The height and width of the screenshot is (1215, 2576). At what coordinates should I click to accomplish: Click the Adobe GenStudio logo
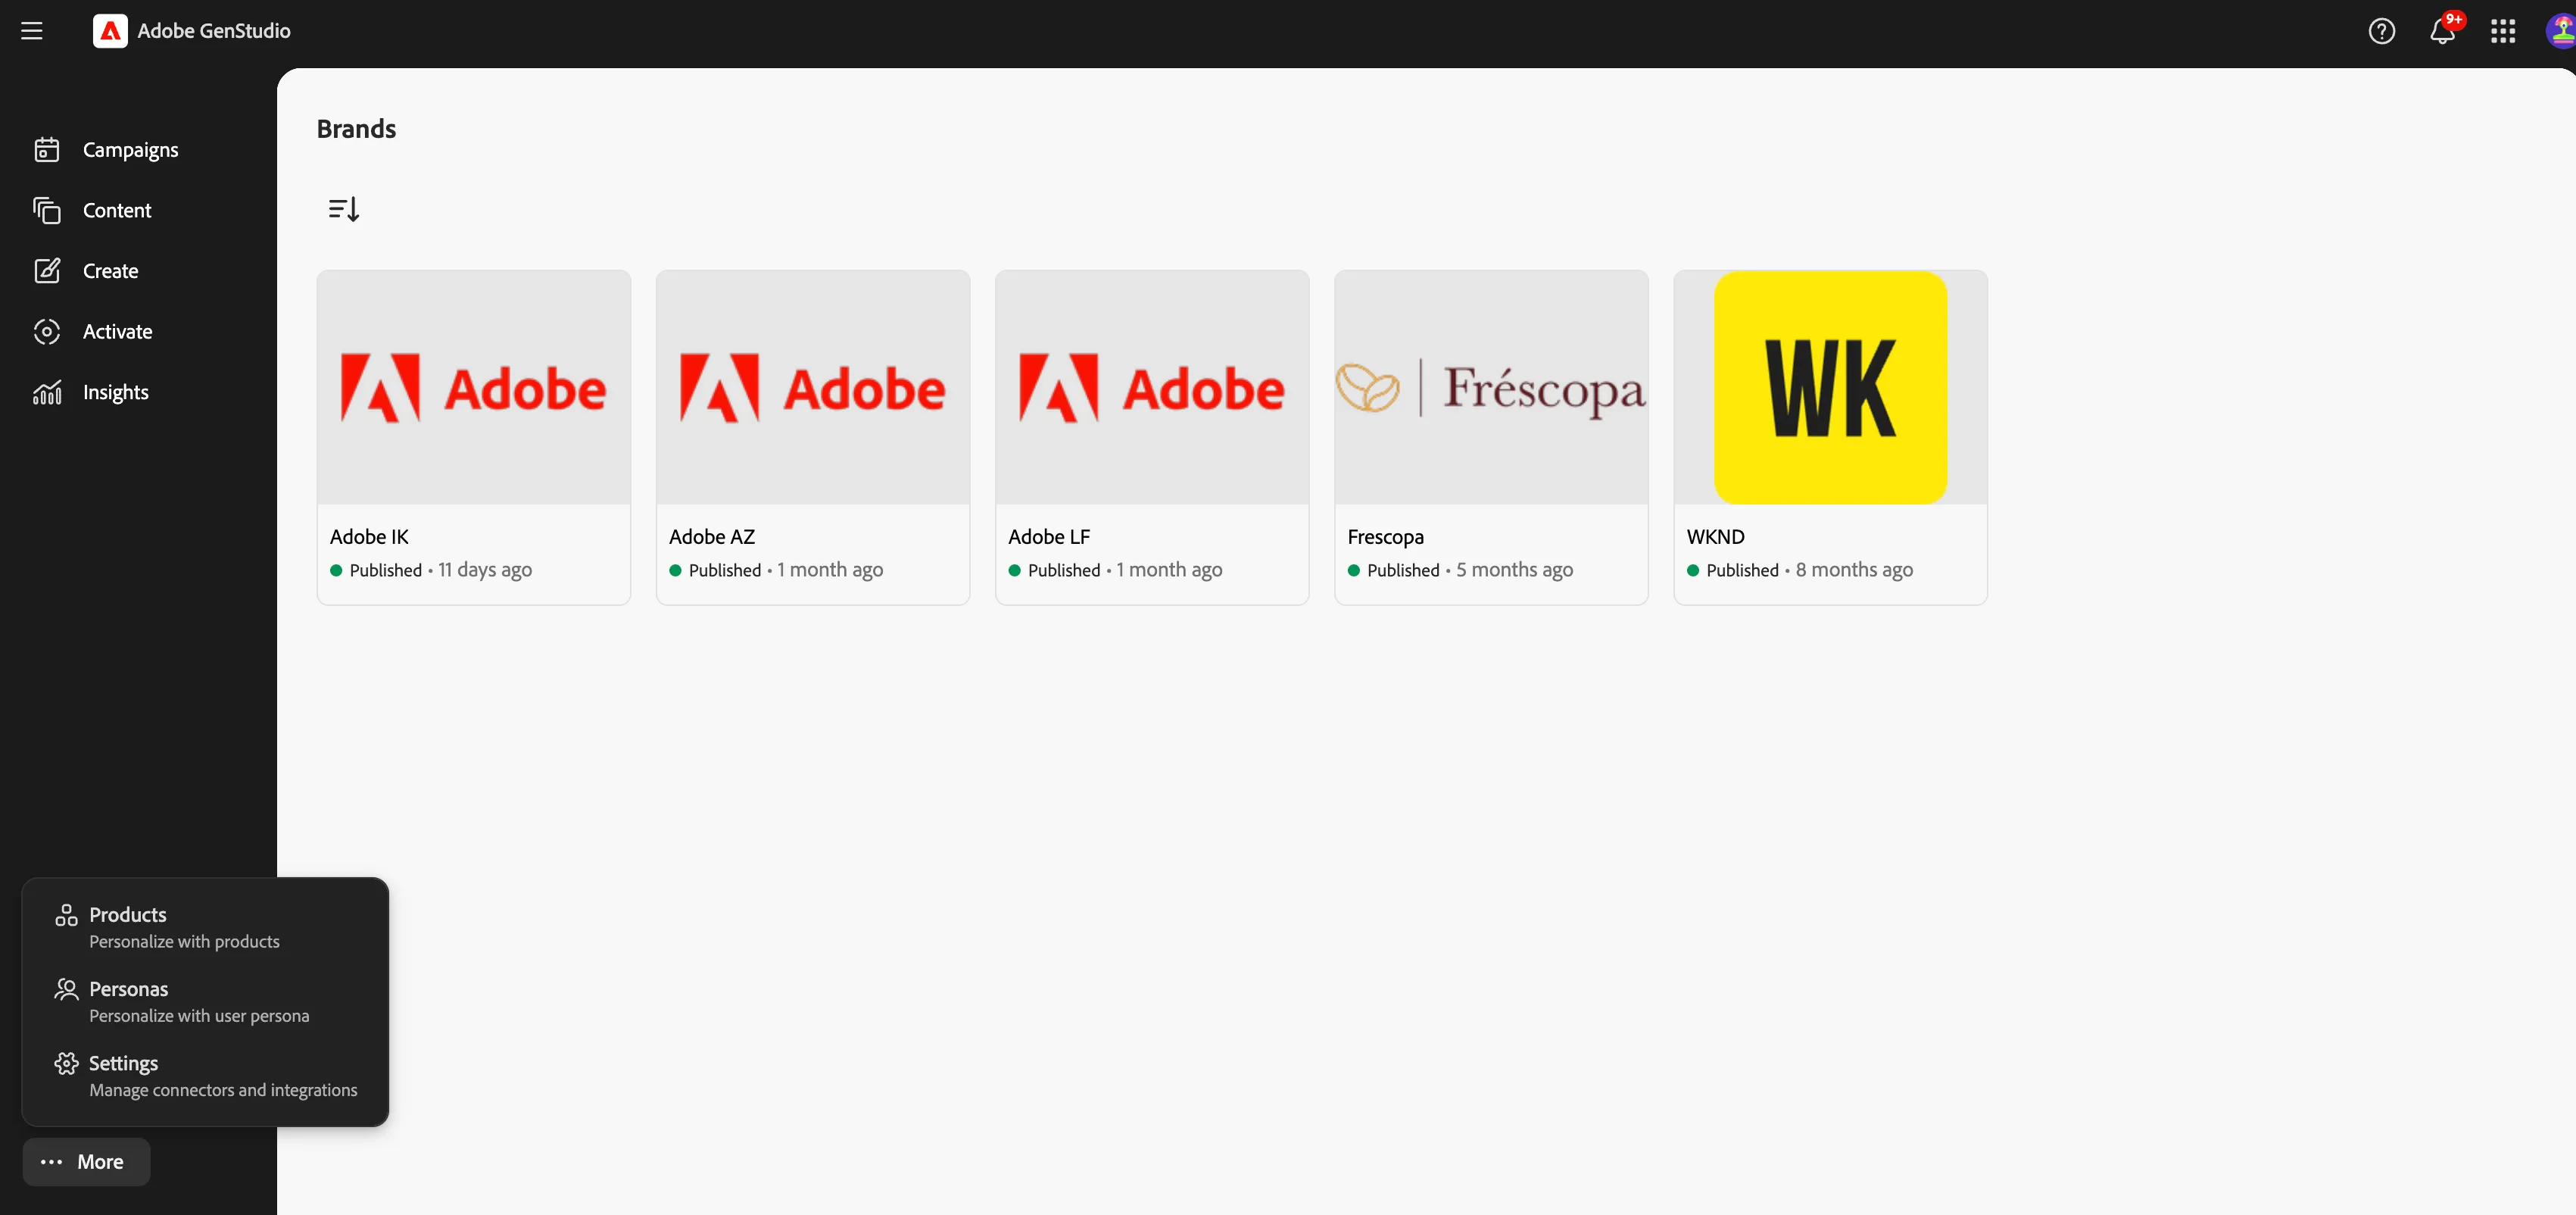[110, 31]
